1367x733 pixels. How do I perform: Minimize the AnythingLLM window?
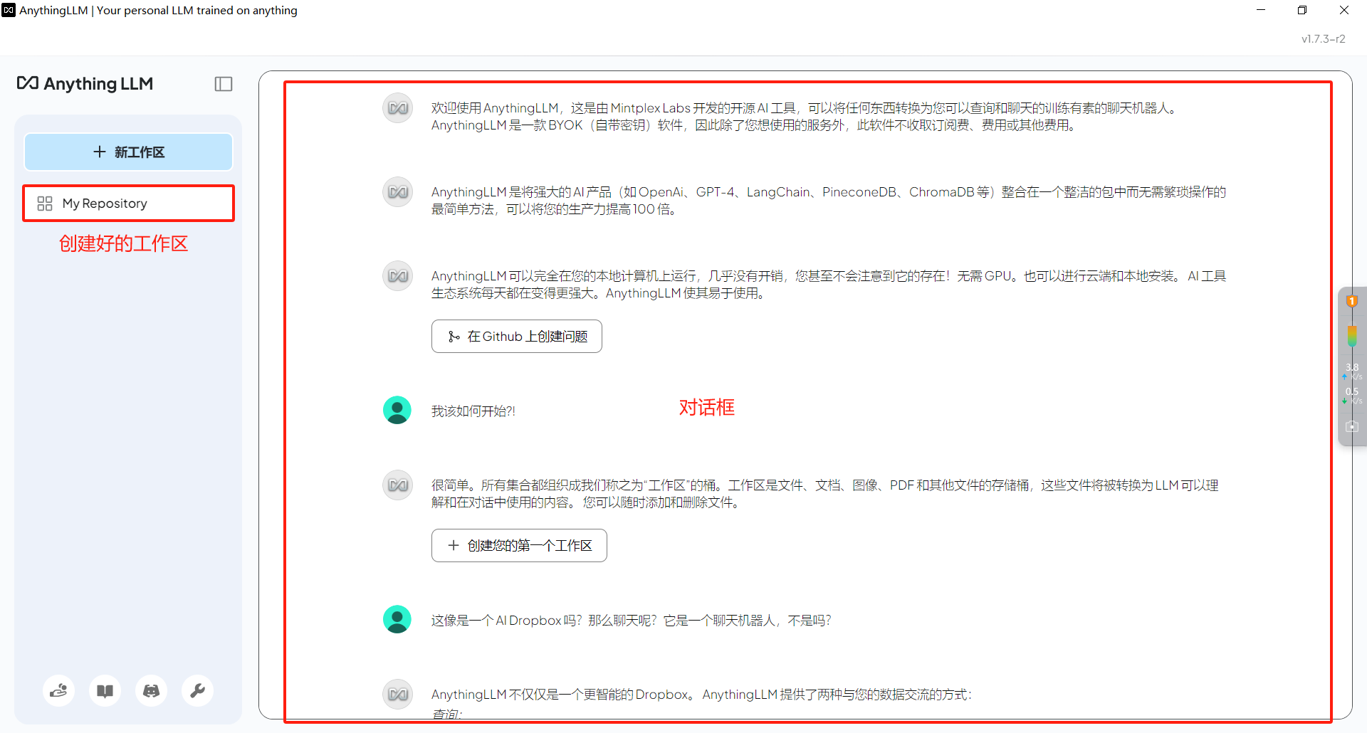(x=1261, y=10)
